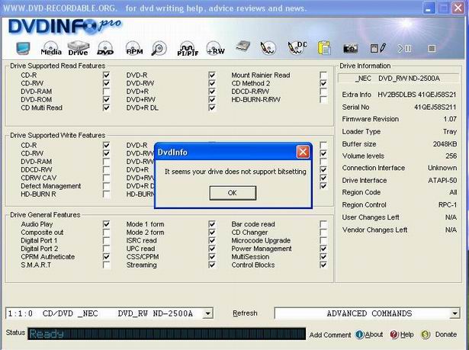The height and width of the screenshot is (350, 469).
Task: Select the Firmware Revision 1.07 value
Action: click(450, 119)
